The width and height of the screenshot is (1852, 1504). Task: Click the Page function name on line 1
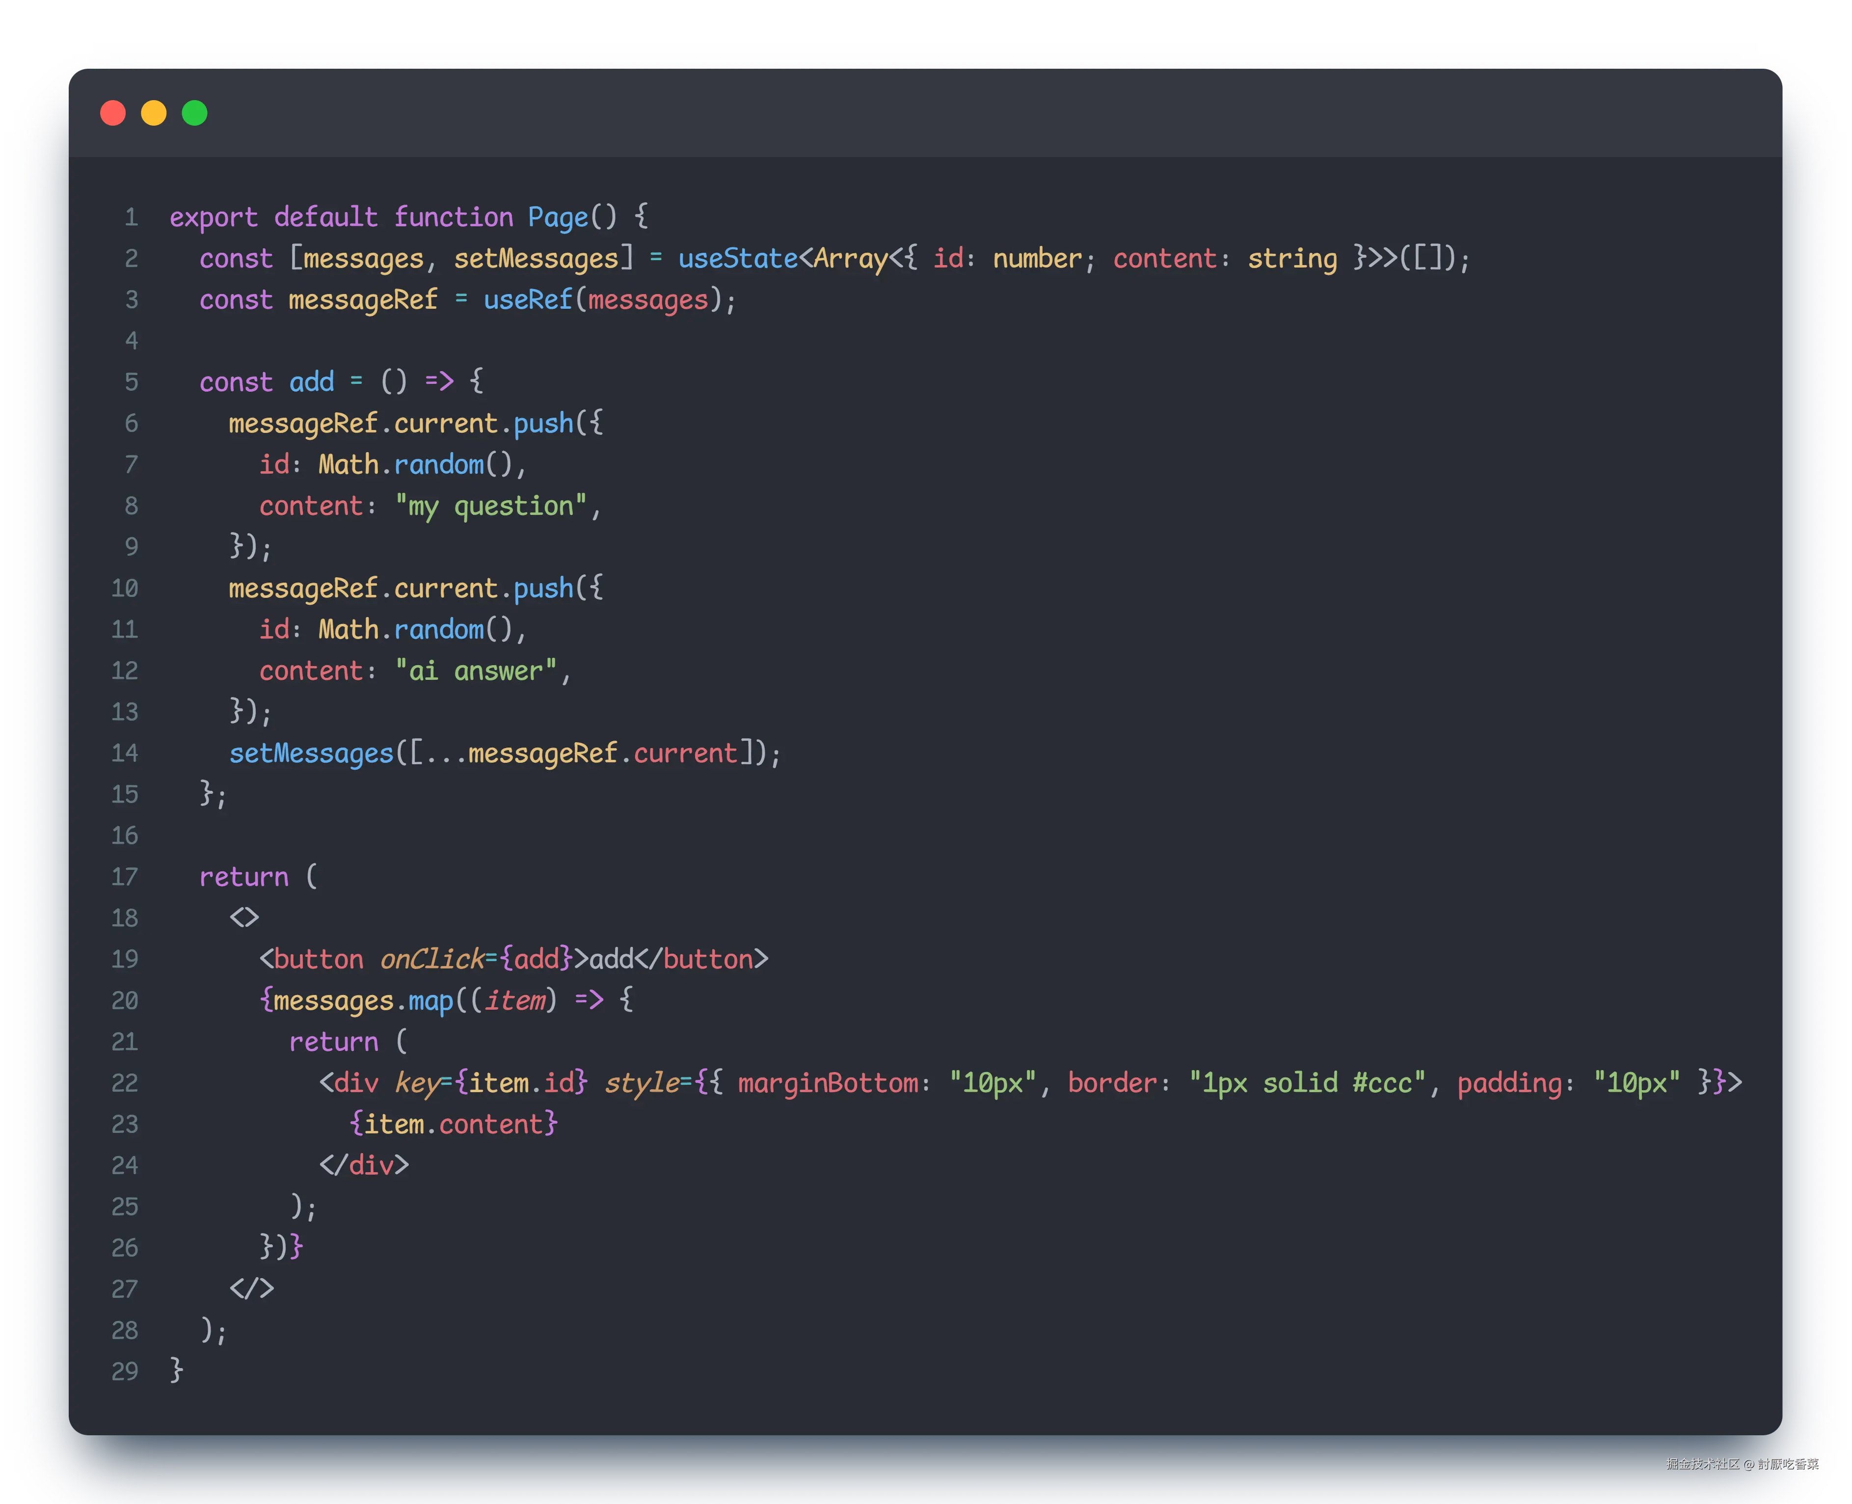[558, 216]
